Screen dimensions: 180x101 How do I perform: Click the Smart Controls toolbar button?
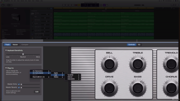(x=9, y=5)
